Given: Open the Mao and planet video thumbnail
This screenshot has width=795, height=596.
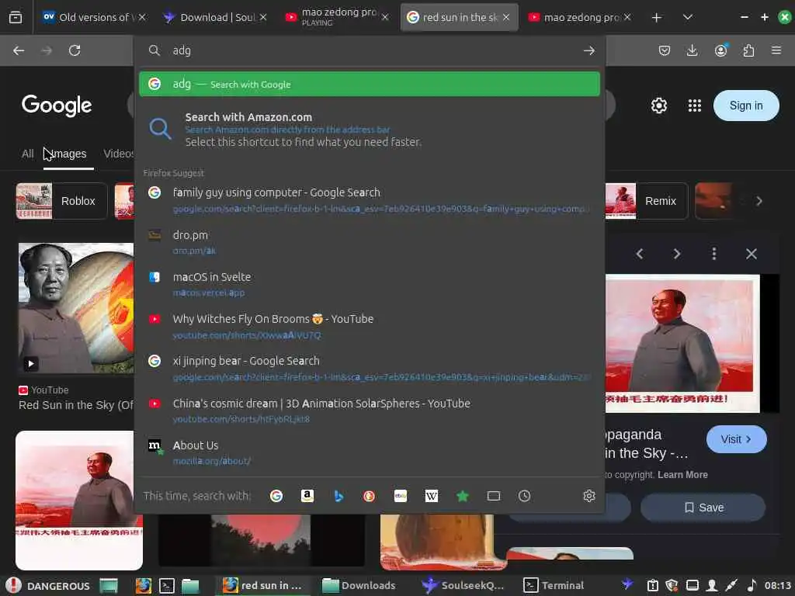Looking at the screenshot, I should [76, 308].
